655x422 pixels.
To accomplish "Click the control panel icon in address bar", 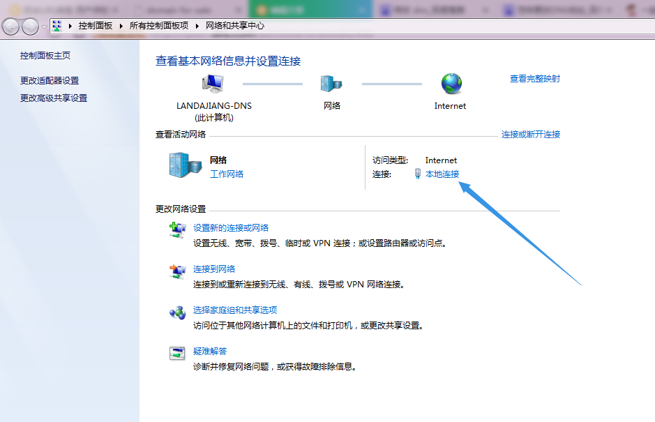I will point(58,26).
